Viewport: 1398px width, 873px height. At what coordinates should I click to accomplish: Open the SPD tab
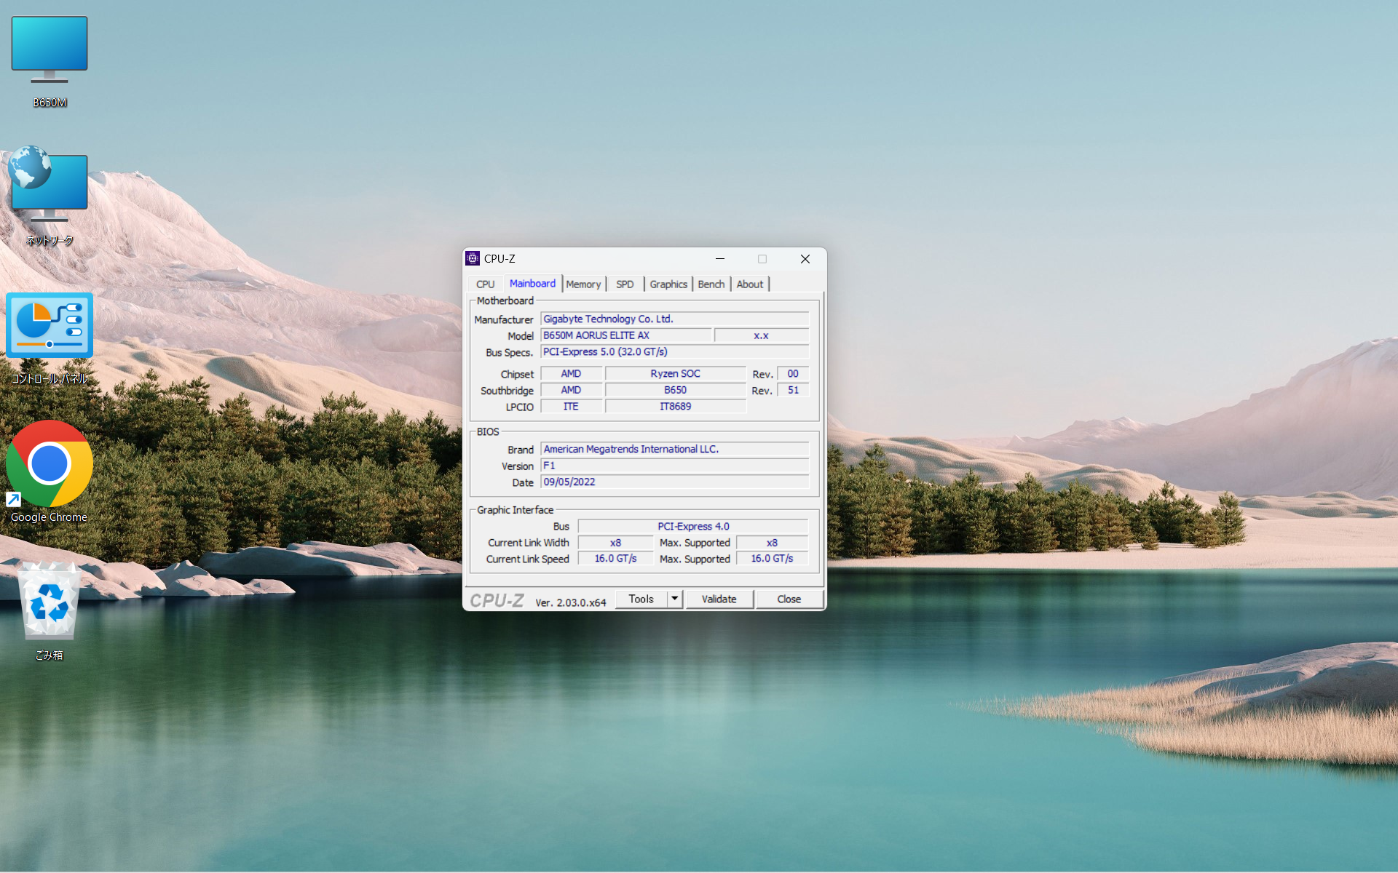pos(625,284)
